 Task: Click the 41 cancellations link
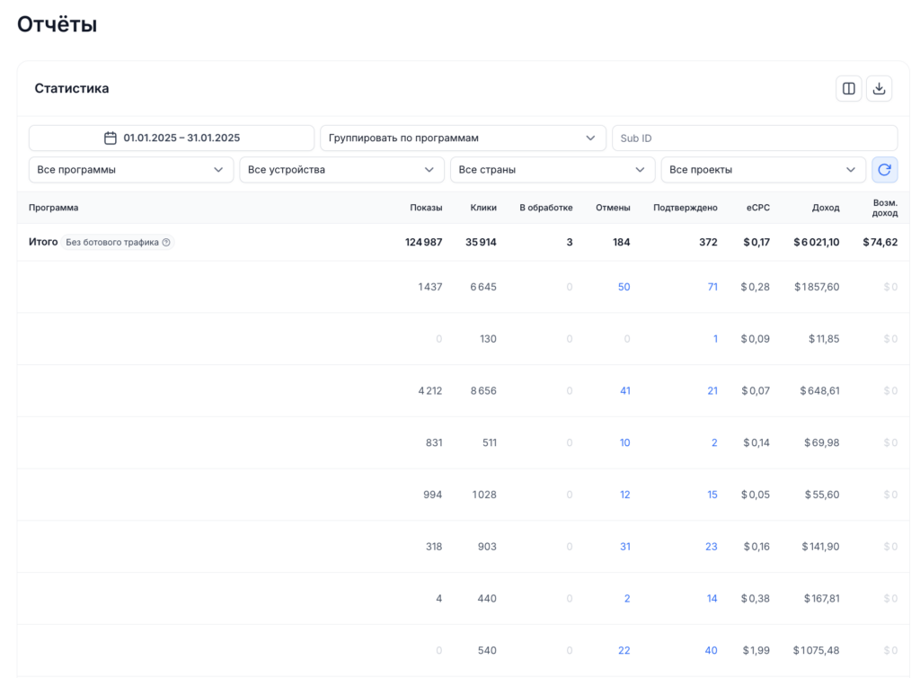[624, 390]
